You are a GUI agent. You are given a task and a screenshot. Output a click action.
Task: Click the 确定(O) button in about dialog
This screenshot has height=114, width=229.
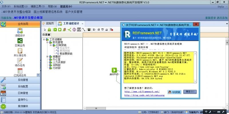190,92
